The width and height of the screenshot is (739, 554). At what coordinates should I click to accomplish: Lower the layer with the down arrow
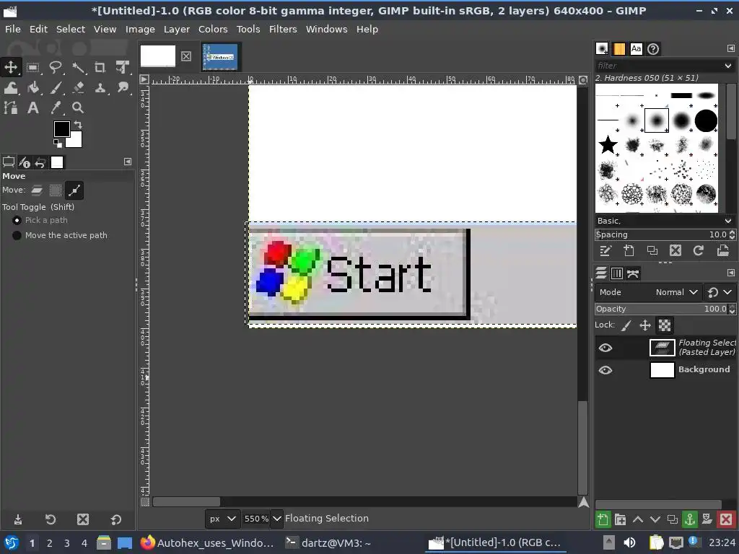655,519
